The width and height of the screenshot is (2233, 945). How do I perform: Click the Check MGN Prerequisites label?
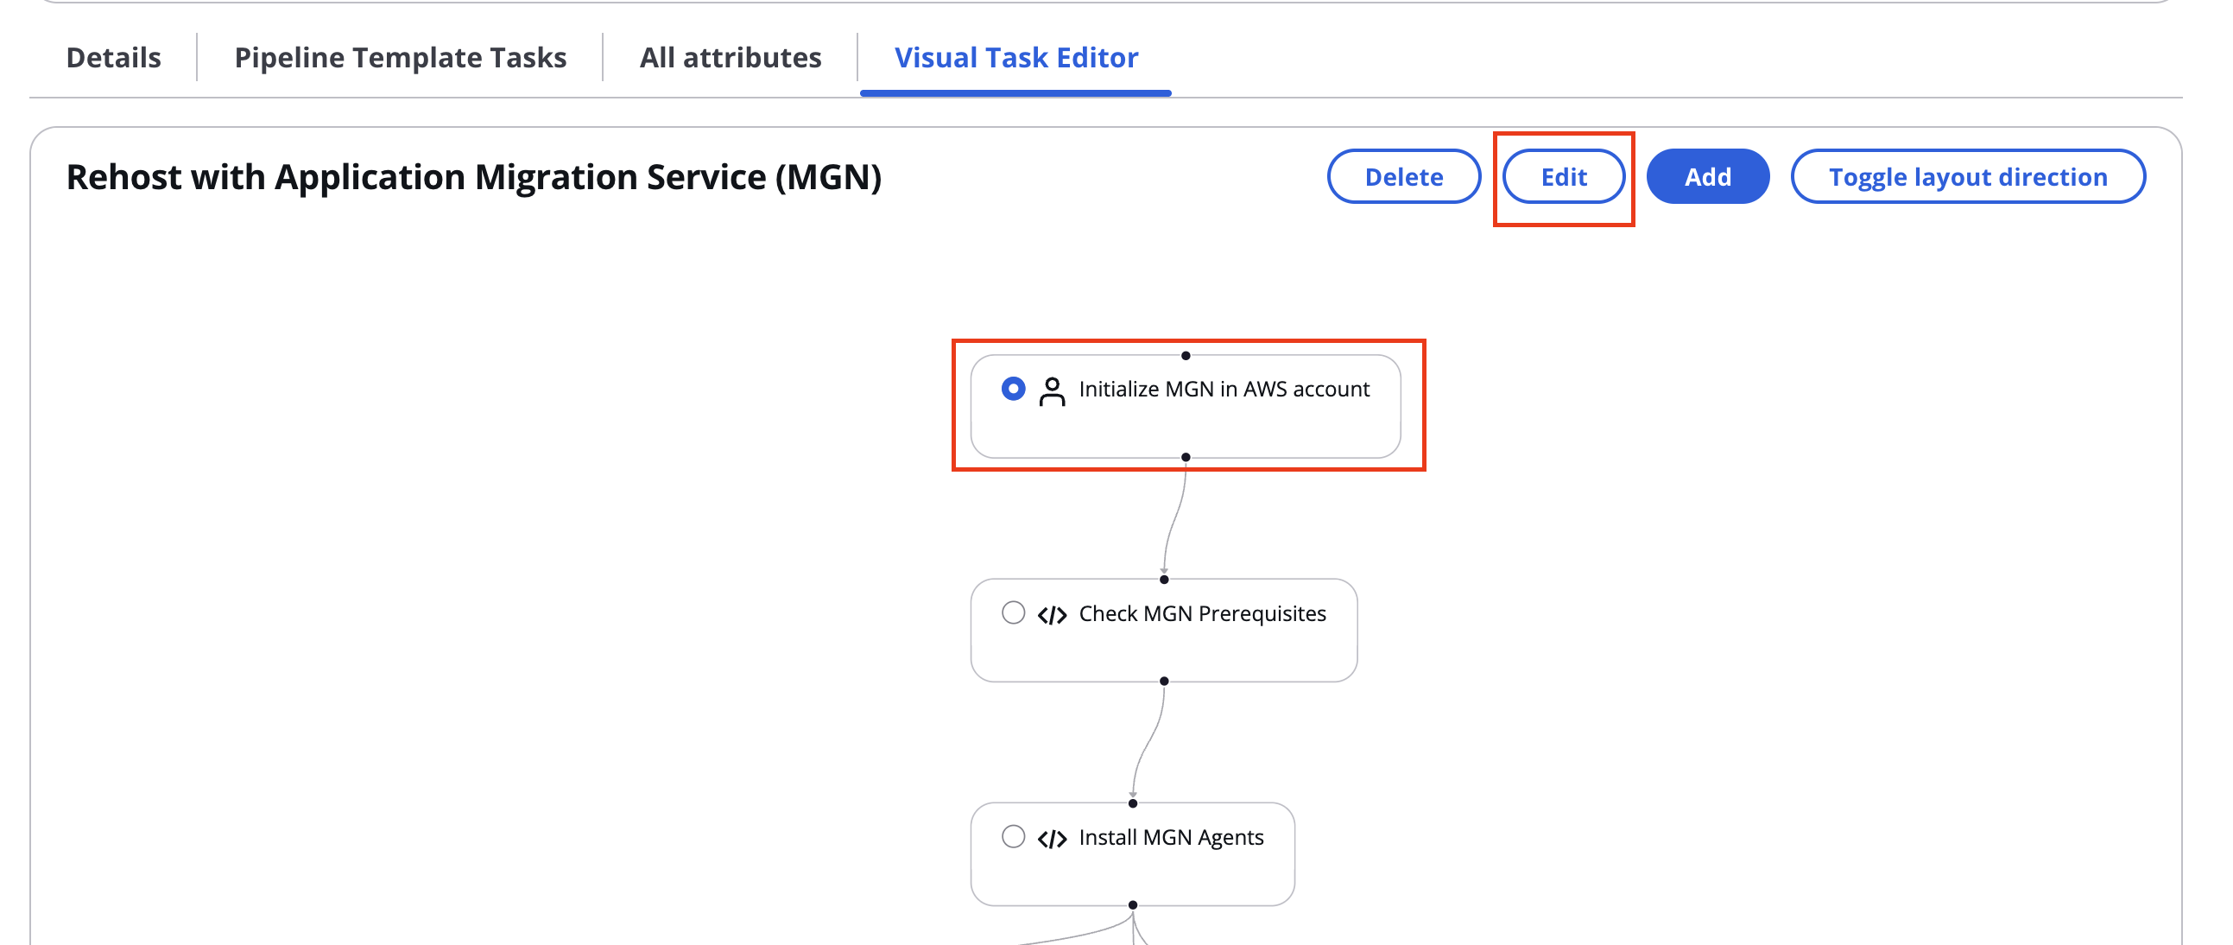click(x=1202, y=613)
